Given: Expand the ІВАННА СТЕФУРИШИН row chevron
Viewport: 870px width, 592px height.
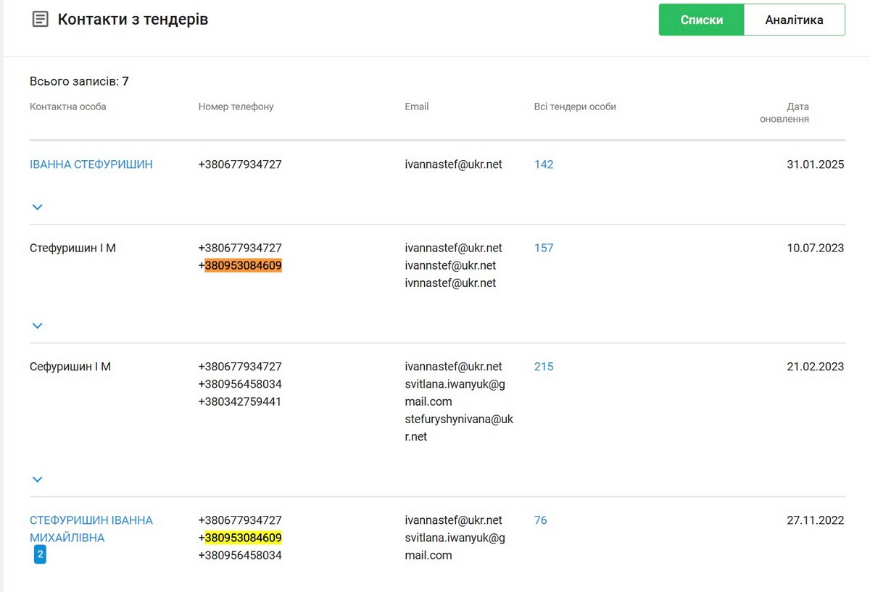Looking at the screenshot, I should pyautogui.click(x=38, y=207).
